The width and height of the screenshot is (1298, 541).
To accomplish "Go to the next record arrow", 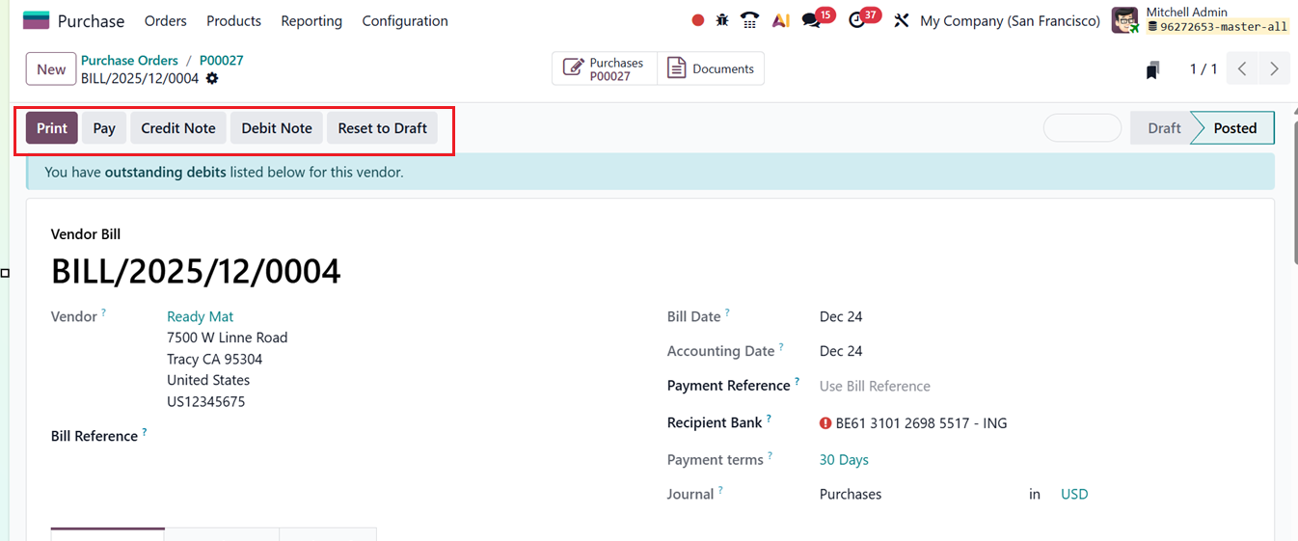I will click(x=1275, y=69).
